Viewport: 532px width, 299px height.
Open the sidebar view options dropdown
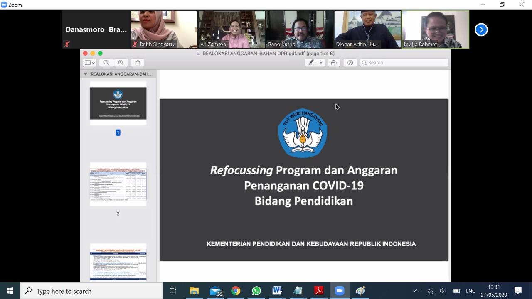tap(90, 63)
